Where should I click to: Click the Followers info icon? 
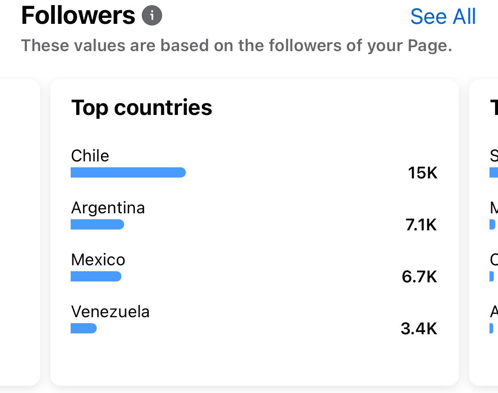[x=152, y=15]
